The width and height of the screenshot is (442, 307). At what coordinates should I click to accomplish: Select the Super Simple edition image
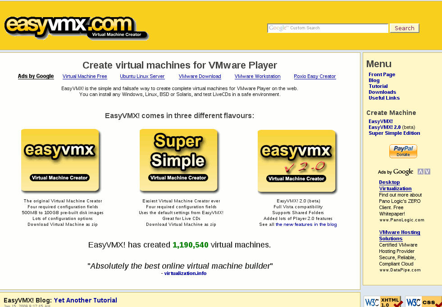(179, 160)
